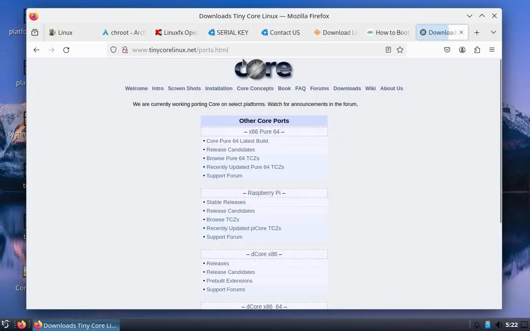Open Browse Pure 64 TCZs

click(233, 158)
